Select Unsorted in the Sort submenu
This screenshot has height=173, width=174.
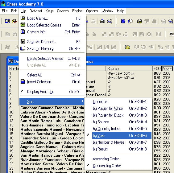(x=119, y=101)
